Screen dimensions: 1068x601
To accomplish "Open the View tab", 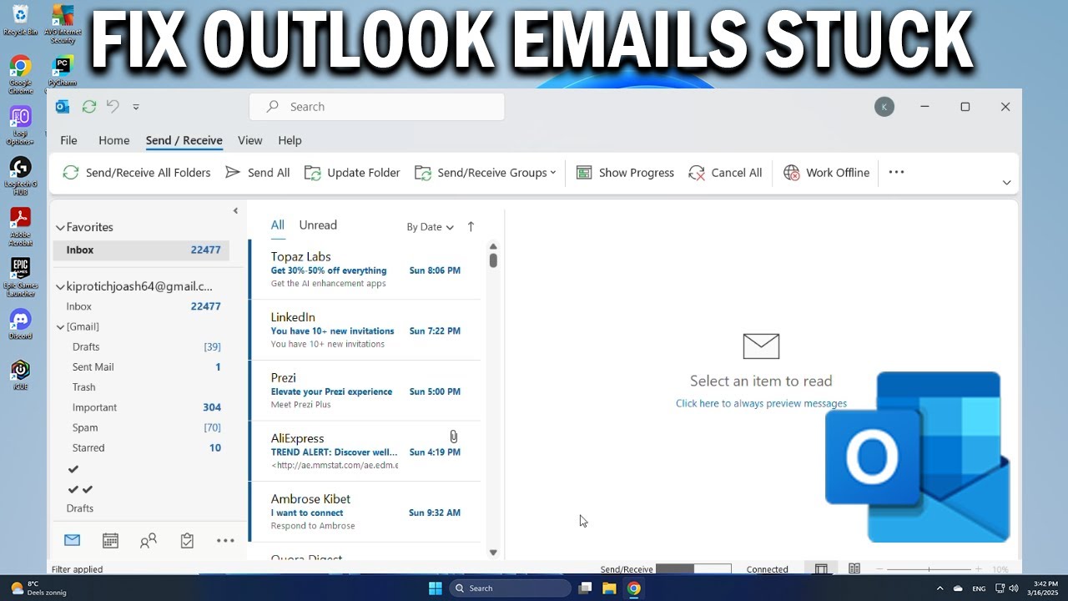I will [249, 140].
